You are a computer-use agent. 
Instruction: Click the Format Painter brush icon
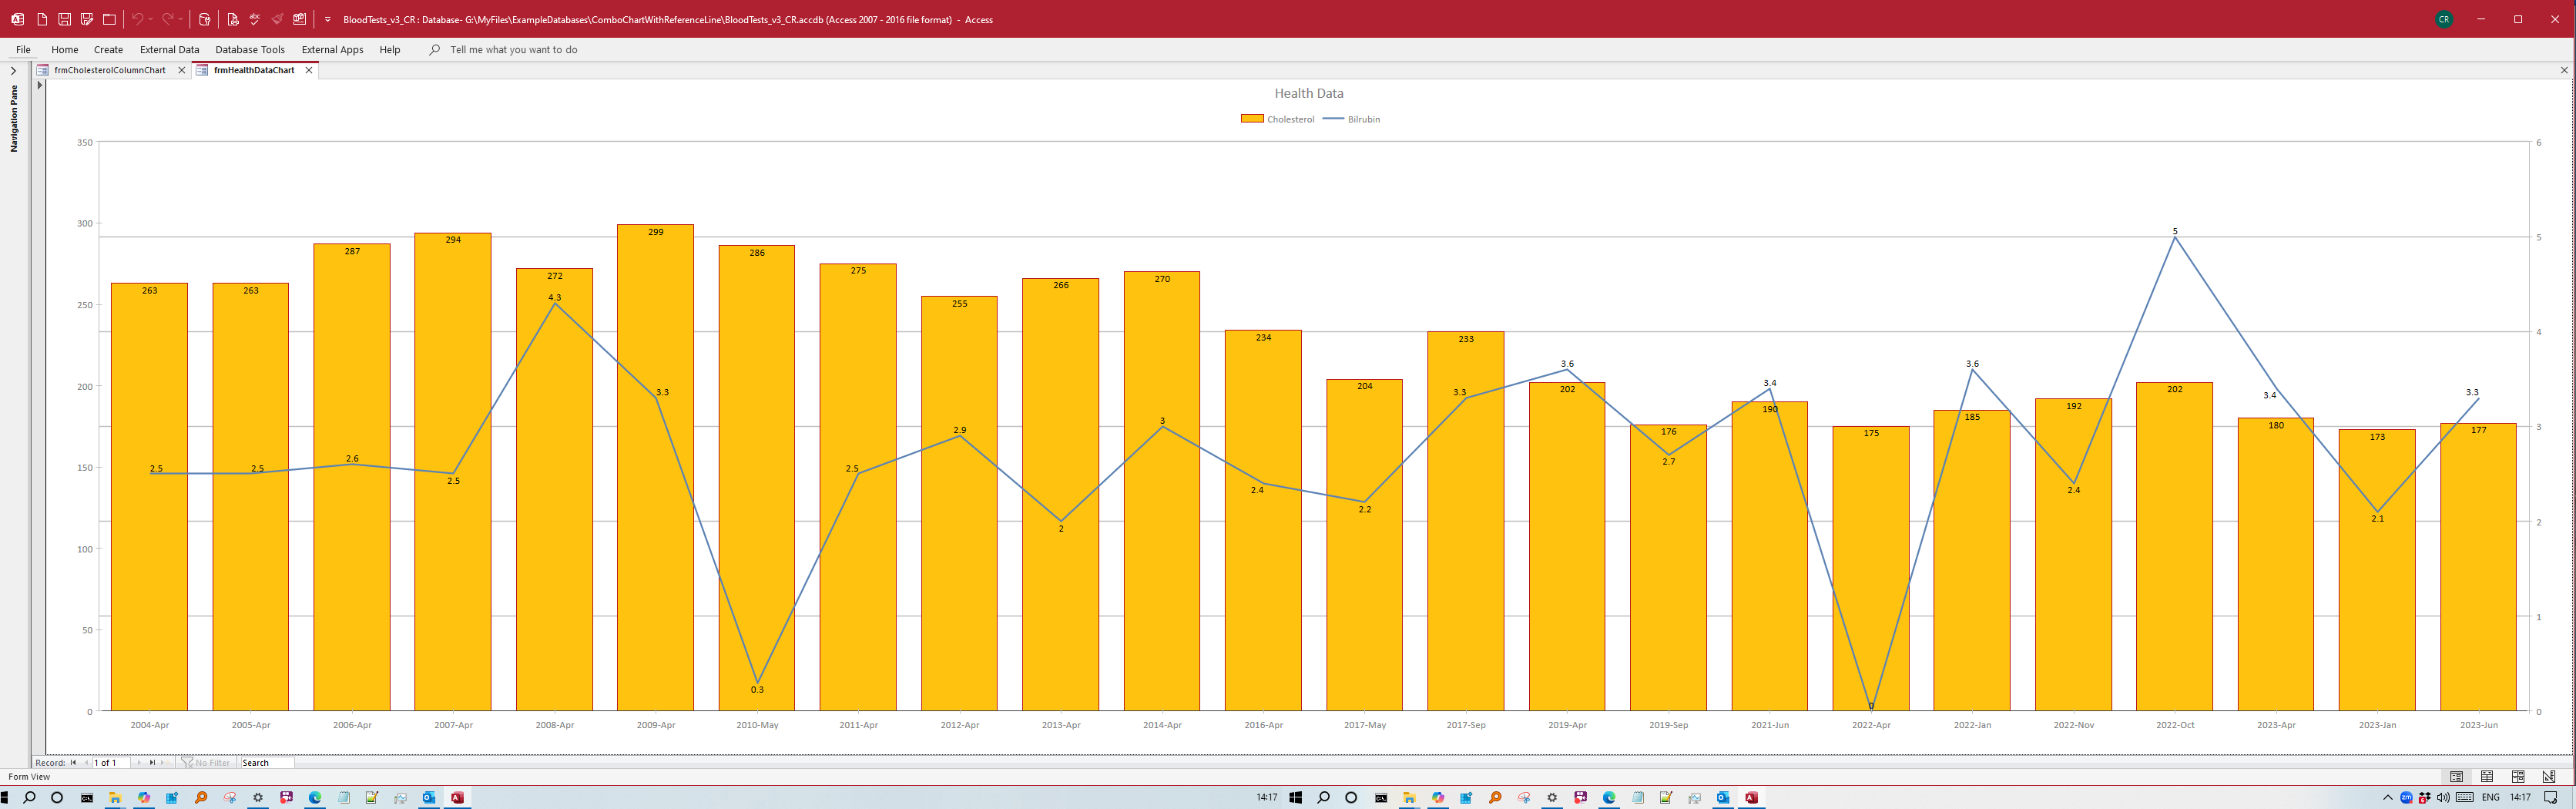(277, 19)
